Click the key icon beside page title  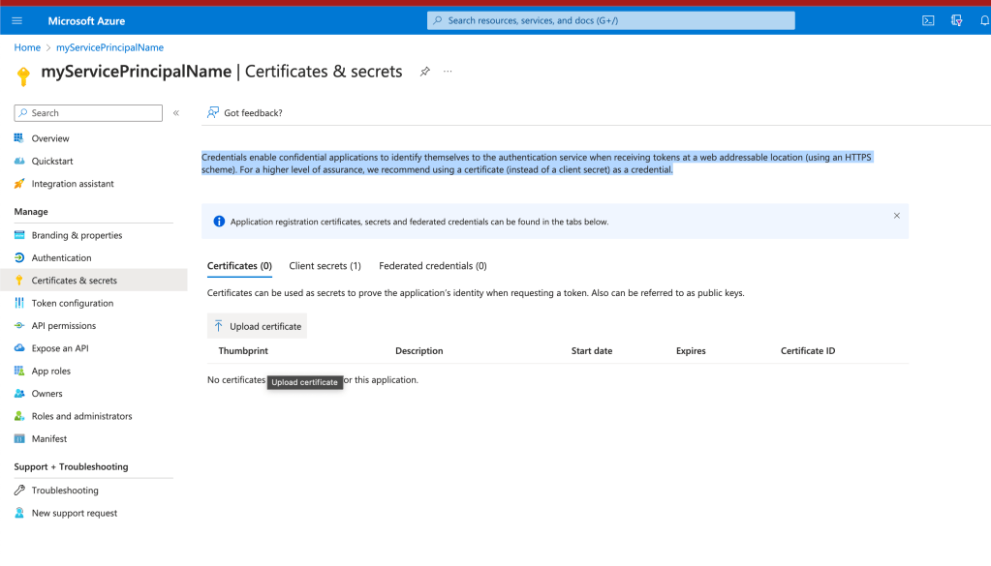pyautogui.click(x=23, y=75)
